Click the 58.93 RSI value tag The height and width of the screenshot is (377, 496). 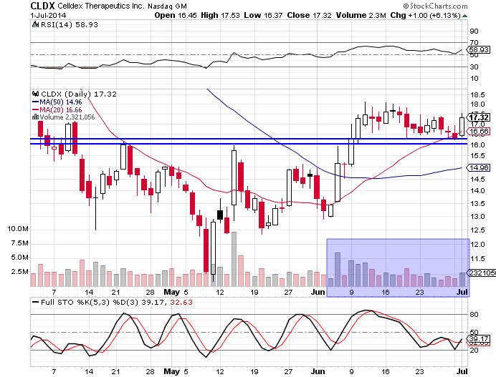point(479,49)
